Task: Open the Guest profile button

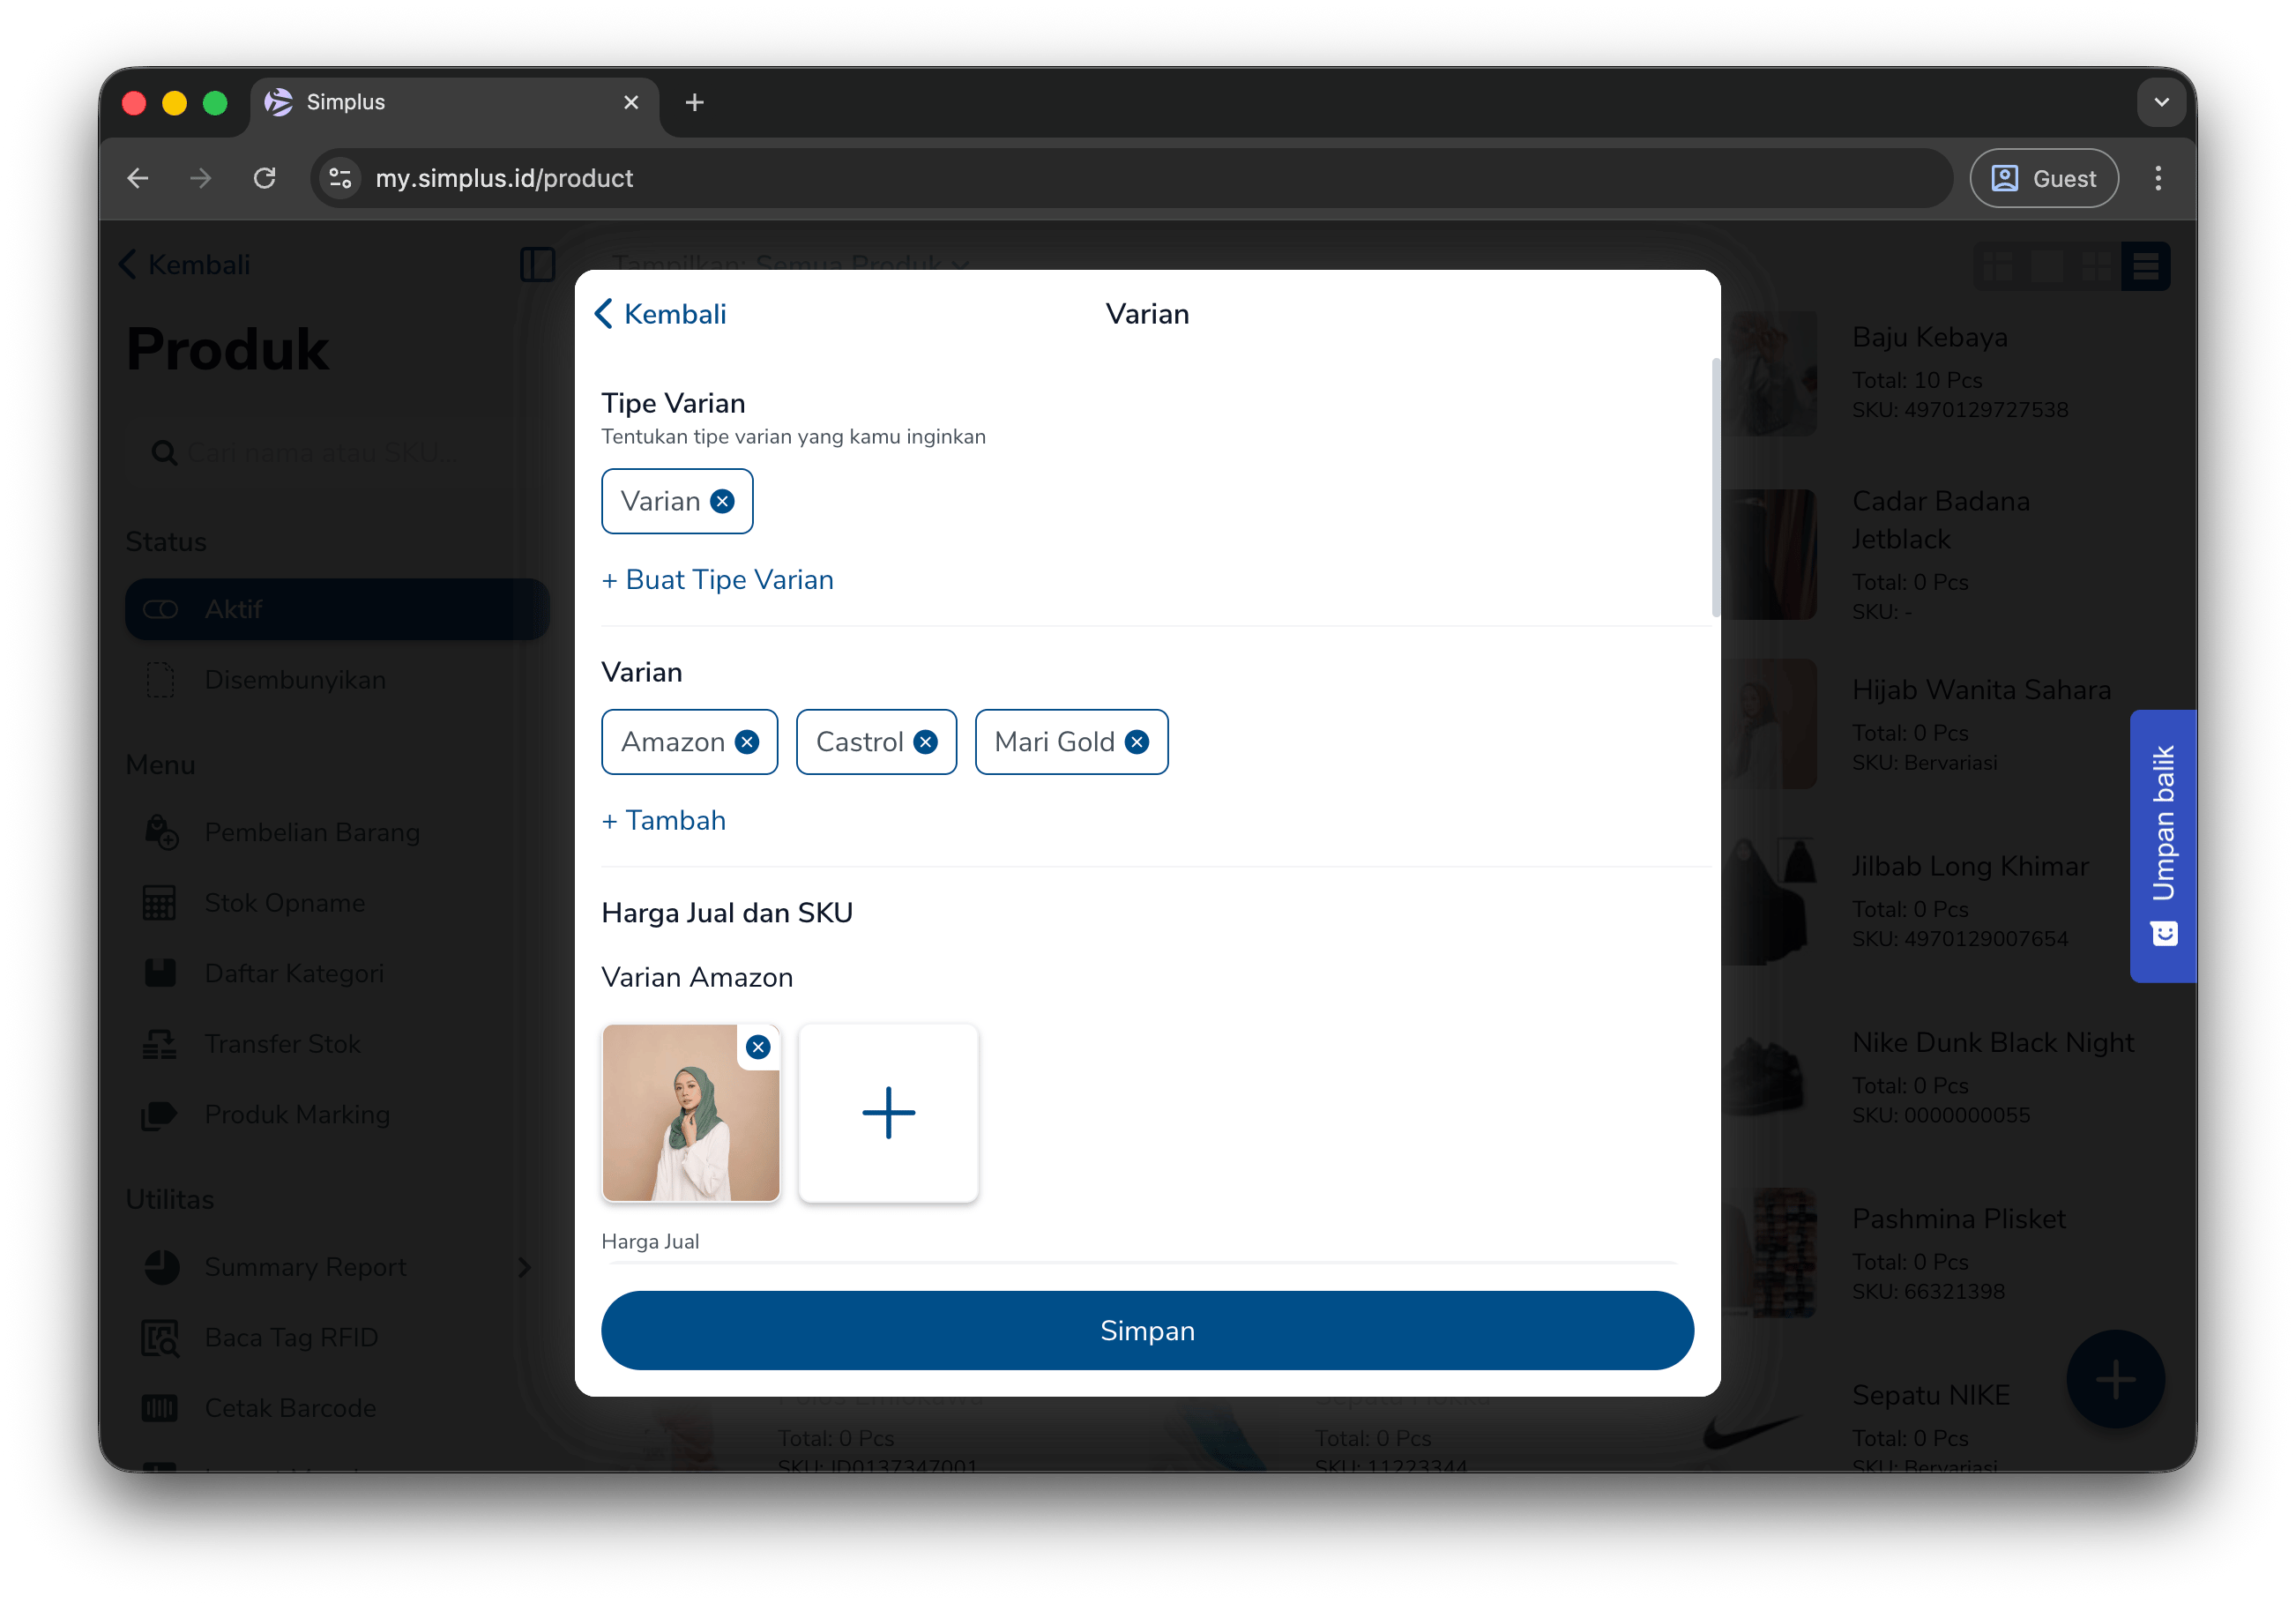Action: pyautogui.click(x=2043, y=178)
